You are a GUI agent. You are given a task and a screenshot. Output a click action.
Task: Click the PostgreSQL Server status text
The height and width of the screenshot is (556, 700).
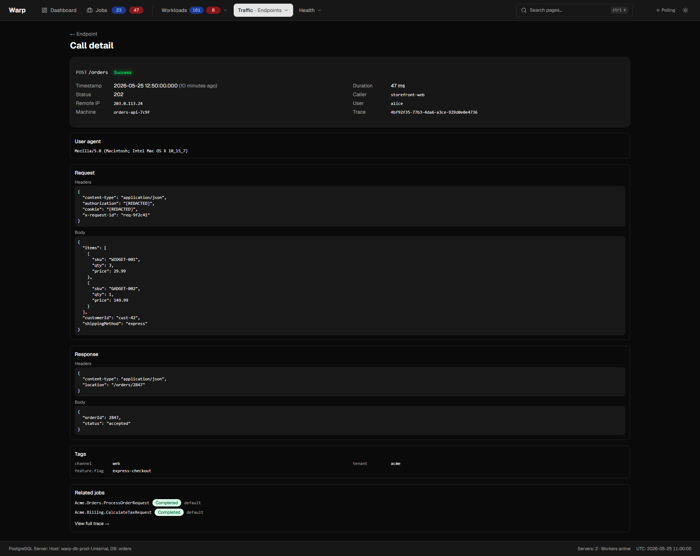click(x=70, y=549)
